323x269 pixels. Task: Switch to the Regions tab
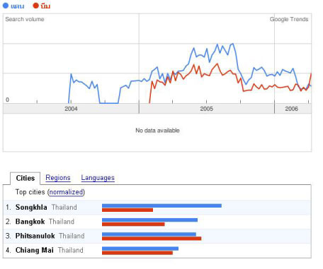point(58,178)
